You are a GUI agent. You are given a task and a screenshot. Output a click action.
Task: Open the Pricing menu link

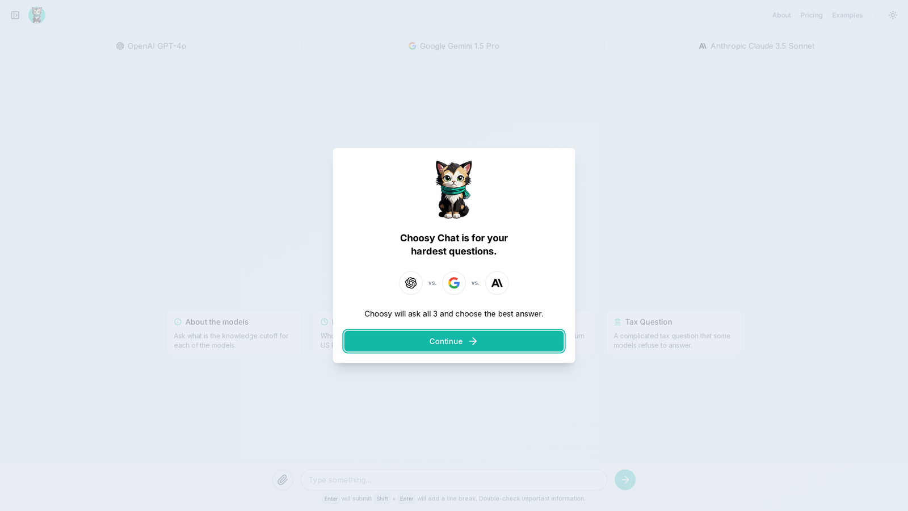[812, 15]
